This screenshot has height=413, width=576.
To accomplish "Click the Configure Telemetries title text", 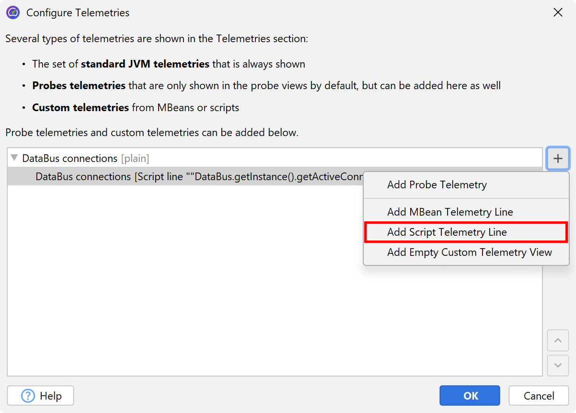I will click(x=78, y=13).
